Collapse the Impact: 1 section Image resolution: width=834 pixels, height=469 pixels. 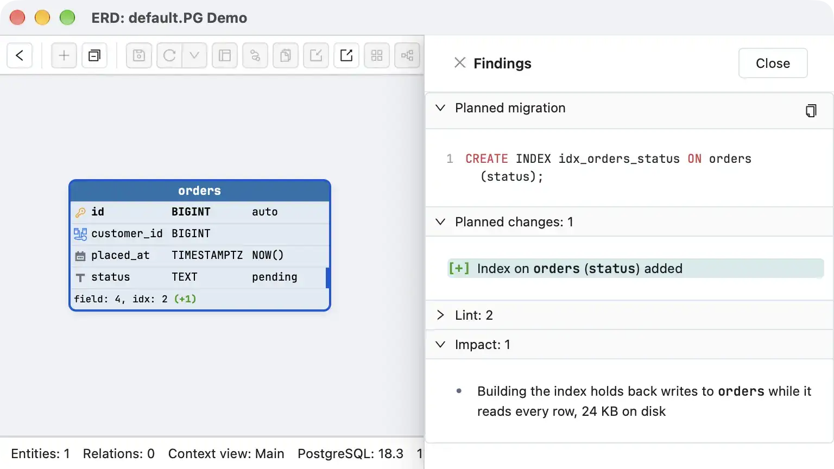[x=441, y=345]
